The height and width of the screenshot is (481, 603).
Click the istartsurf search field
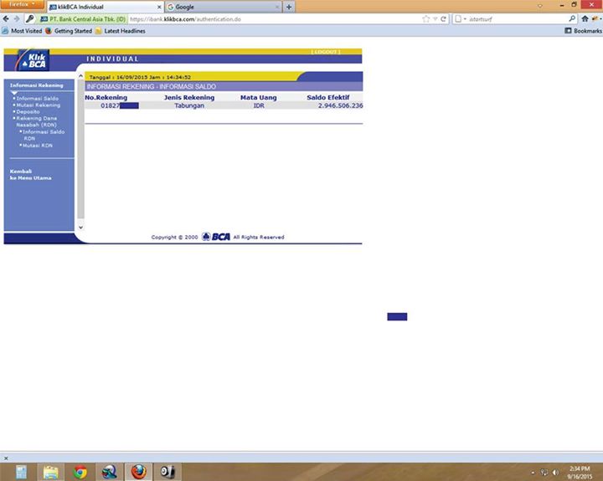pos(518,19)
